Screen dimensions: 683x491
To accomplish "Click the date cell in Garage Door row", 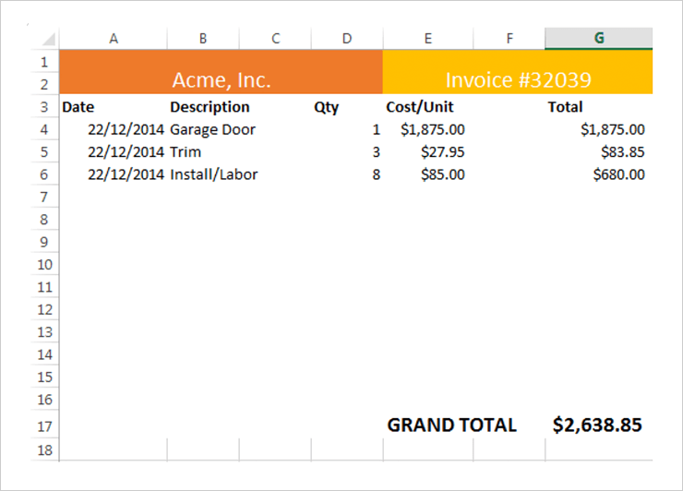I will point(114,129).
